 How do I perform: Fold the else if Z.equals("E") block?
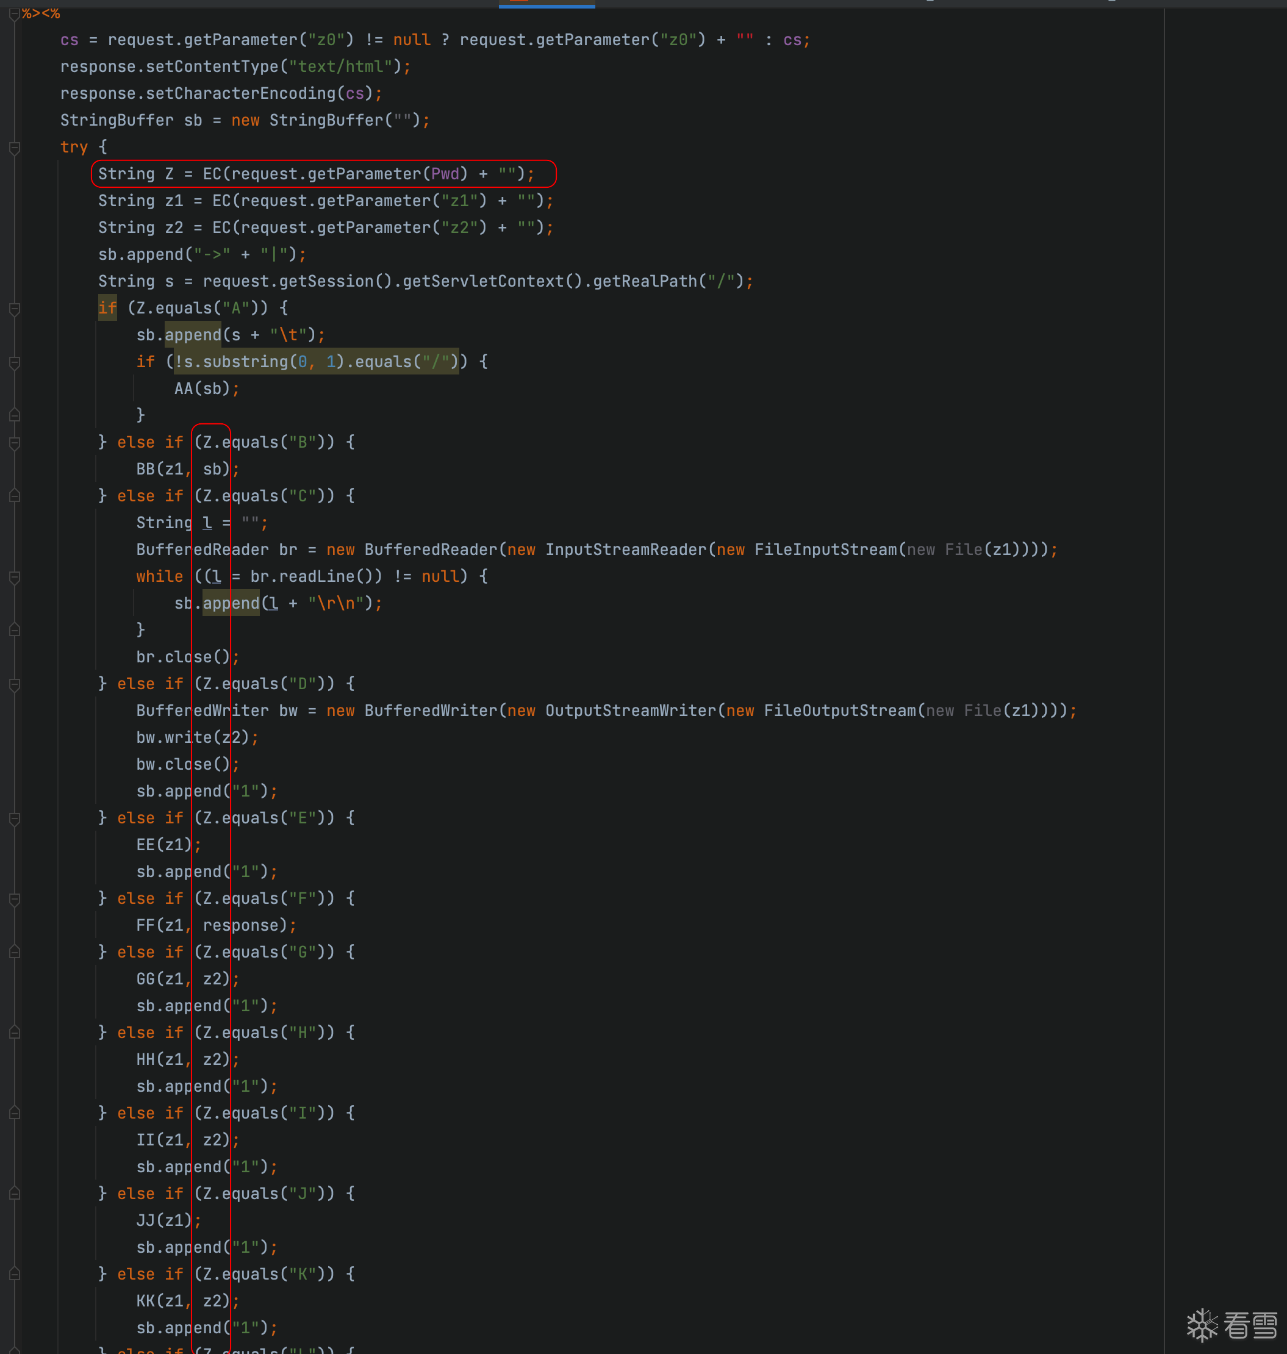click(15, 818)
